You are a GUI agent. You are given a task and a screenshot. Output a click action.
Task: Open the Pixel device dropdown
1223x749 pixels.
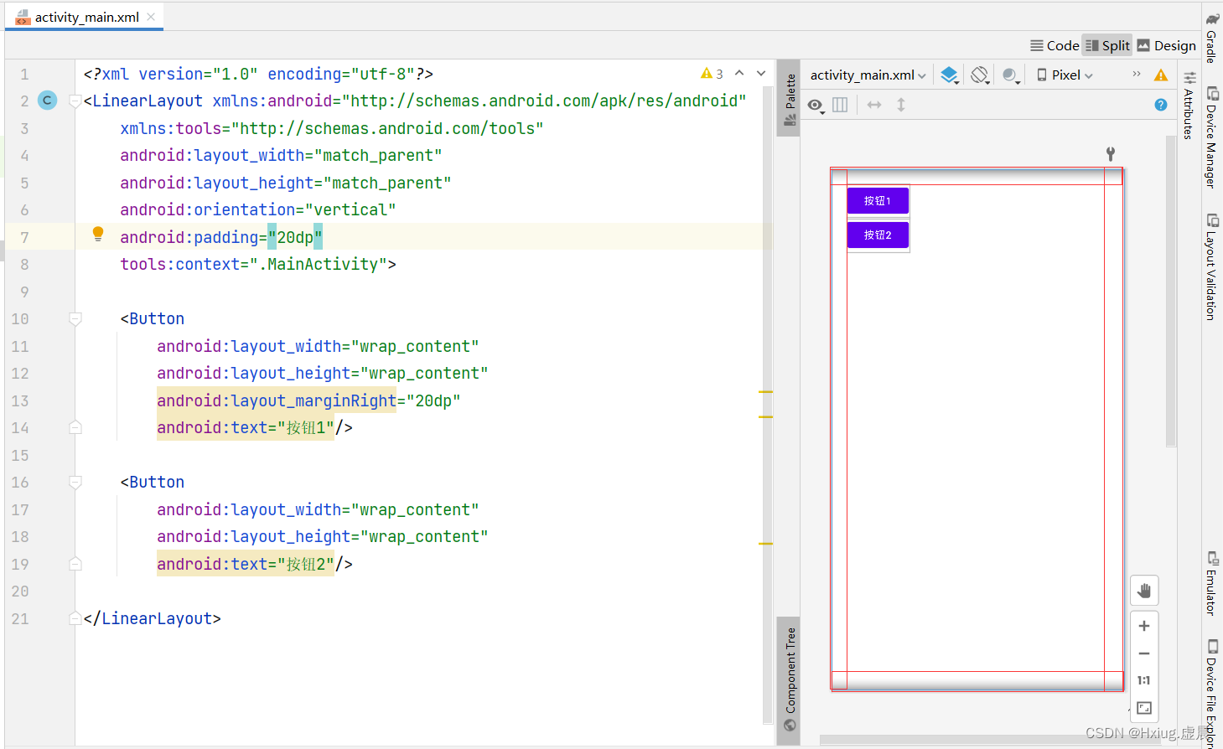click(1065, 75)
